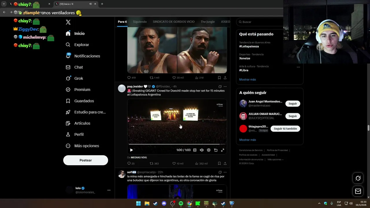Switch to Siguiendo tab
Screen dimensions: 370x208
coord(140,22)
